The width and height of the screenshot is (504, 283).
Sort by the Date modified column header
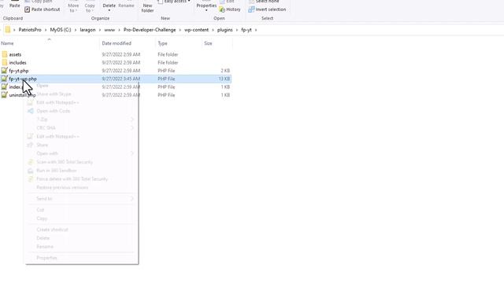tap(117, 43)
